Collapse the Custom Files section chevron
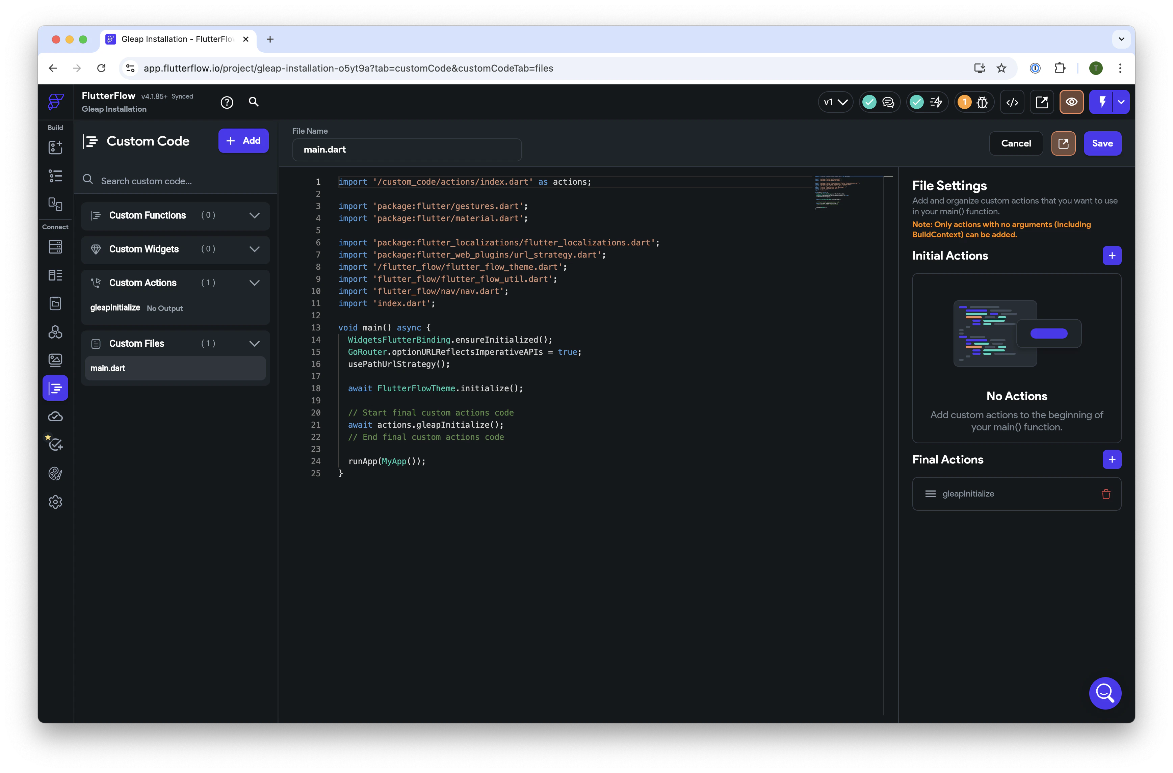Image resolution: width=1173 pixels, height=773 pixels. (255, 344)
